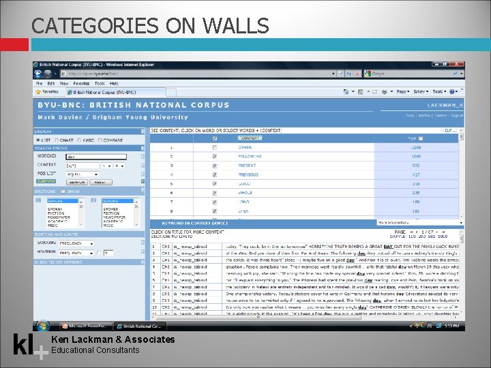Image resolution: width=491 pixels, height=368 pixels.
Task: Click the SEARCH button
Action: [76, 182]
